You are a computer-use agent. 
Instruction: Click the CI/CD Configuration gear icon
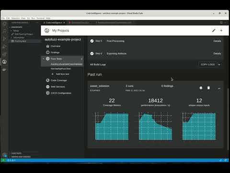coord(47,93)
